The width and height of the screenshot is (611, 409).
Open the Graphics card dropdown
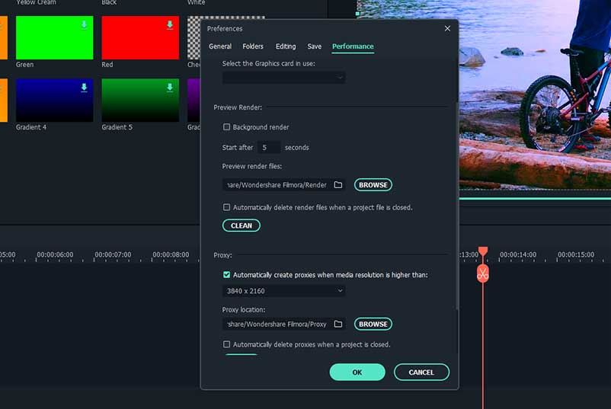pyautogui.click(x=283, y=78)
